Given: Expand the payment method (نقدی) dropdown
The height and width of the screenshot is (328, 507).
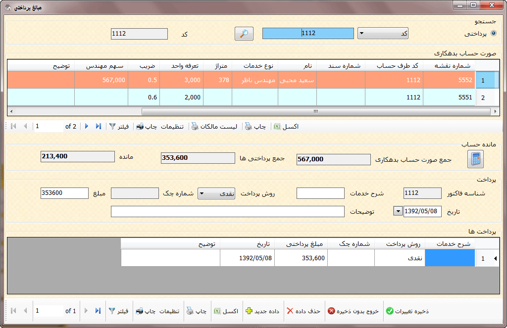Looking at the screenshot, I should 202,194.
